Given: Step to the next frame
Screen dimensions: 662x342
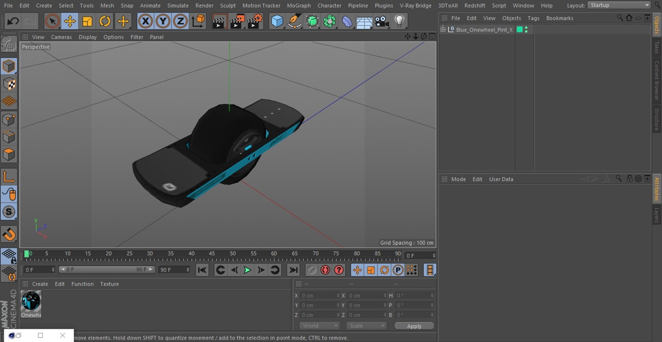Looking at the screenshot, I should (x=261, y=270).
